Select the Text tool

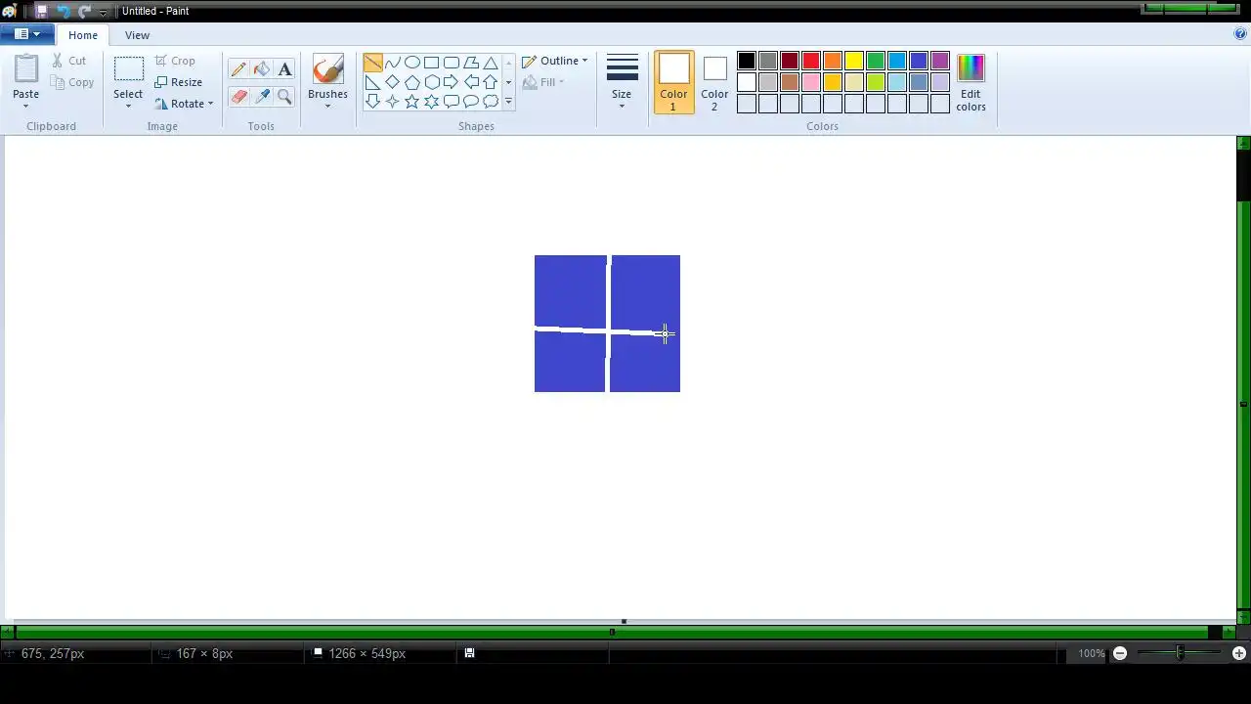284,69
